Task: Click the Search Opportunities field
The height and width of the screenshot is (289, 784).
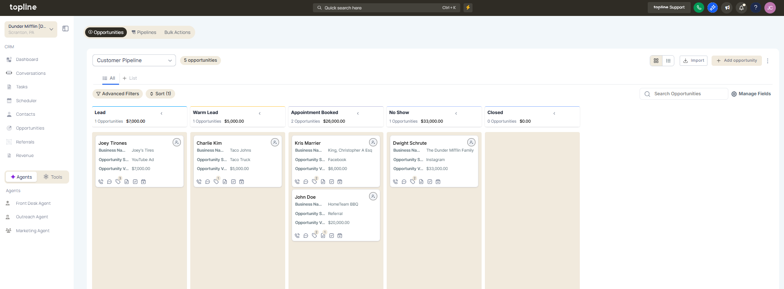Action: 684,94
